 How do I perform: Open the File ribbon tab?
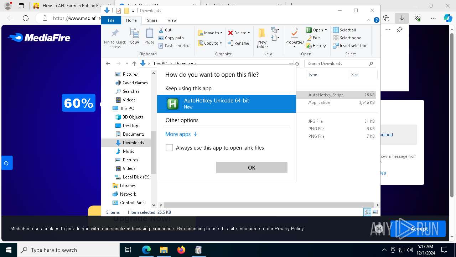tap(111, 20)
